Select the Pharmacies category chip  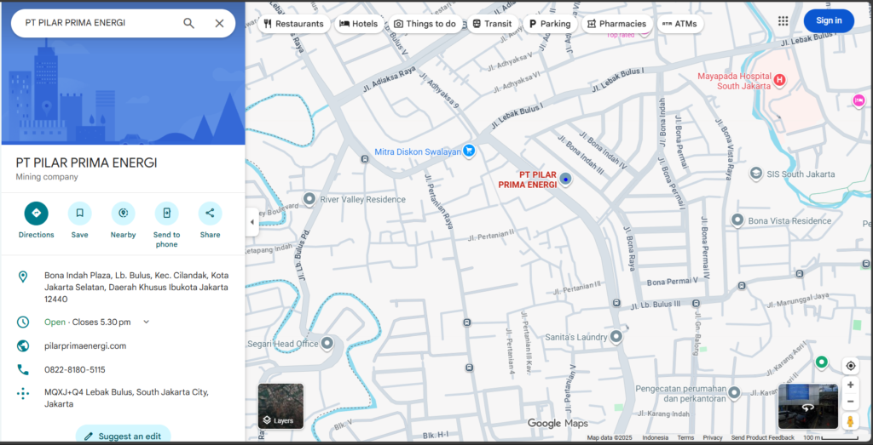coord(616,24)
